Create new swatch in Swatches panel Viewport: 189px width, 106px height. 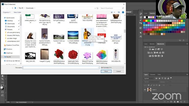pyautogui.click(x=180, y=40)
